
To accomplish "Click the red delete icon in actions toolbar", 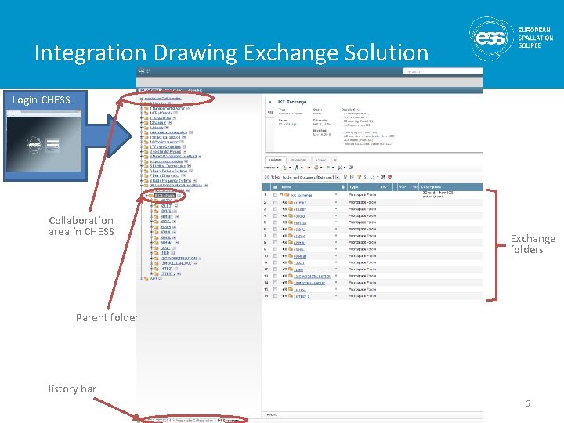I will pos(309,168).
